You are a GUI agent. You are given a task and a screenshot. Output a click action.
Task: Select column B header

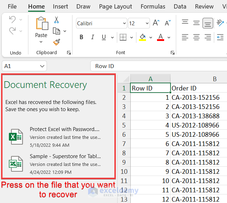point(215,79)
